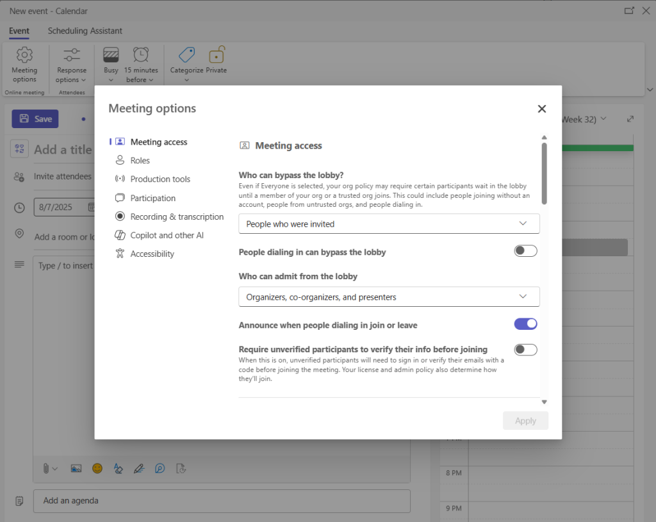
Task: Expand Who can admit from lobby dropdown
Action: (389, 297)
